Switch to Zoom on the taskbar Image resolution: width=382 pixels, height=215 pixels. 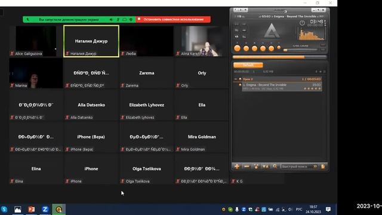(45, 210)
